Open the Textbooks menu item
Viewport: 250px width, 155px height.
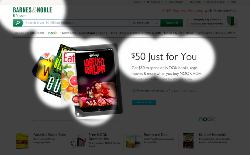[x=69, y=33]
